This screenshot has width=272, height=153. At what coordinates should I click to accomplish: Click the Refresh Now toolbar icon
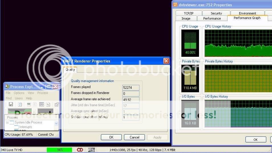pyautogui.click(x=20, y=104)
